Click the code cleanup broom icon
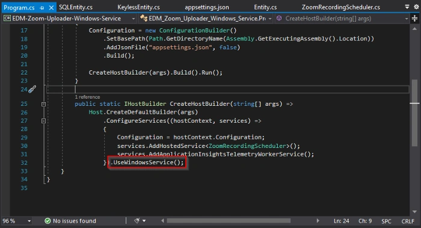Viewport: 421px width, 228px height. [x=137, y=221]
